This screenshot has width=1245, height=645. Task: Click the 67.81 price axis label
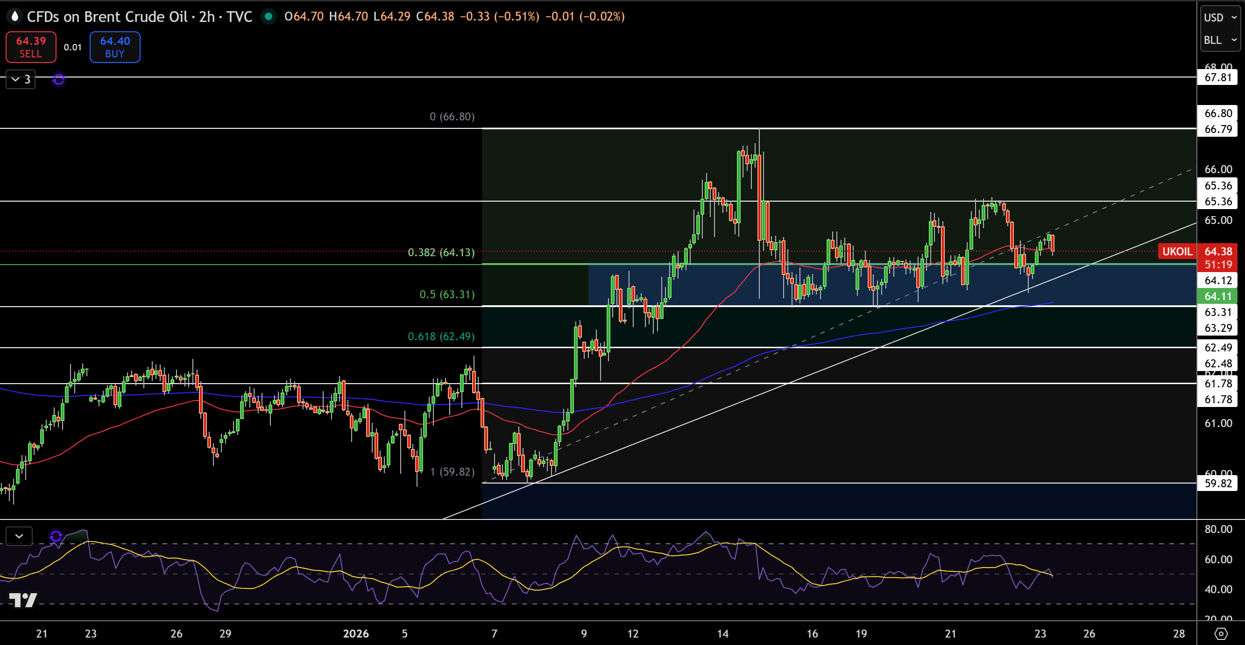point(1218,77)
